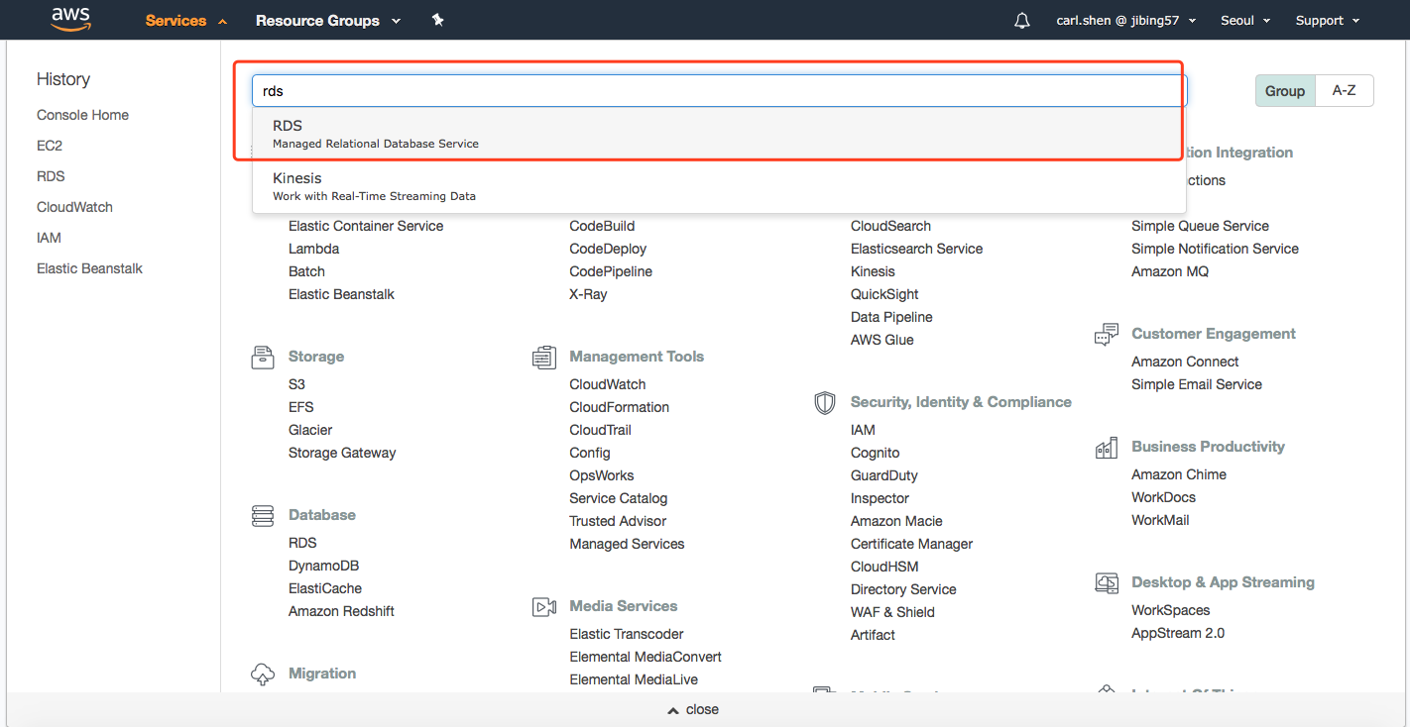Open Storage Gateway
The height and width of the screenshot is (727, 1410).
pyautogui.click(x=342, y=453)
